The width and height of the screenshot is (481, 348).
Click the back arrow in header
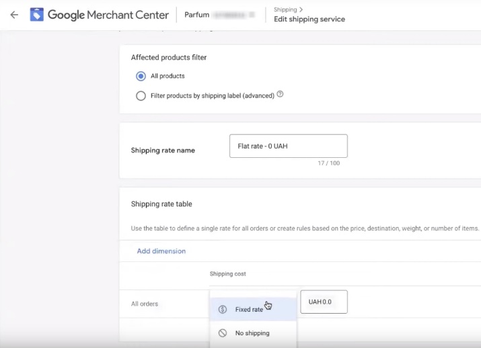tap(14, 15)
